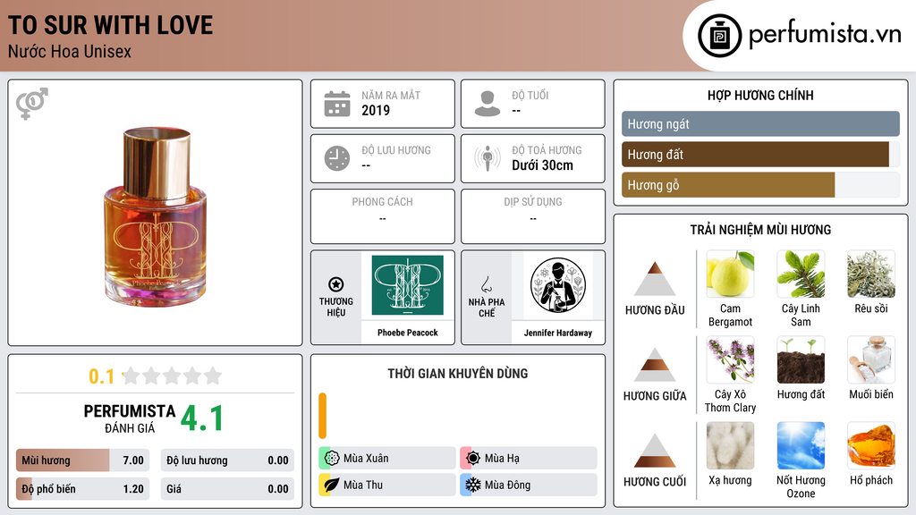Click the TO SUR WITH LOVE title
This screenshot has width=916, height=515.
point(110,25)
